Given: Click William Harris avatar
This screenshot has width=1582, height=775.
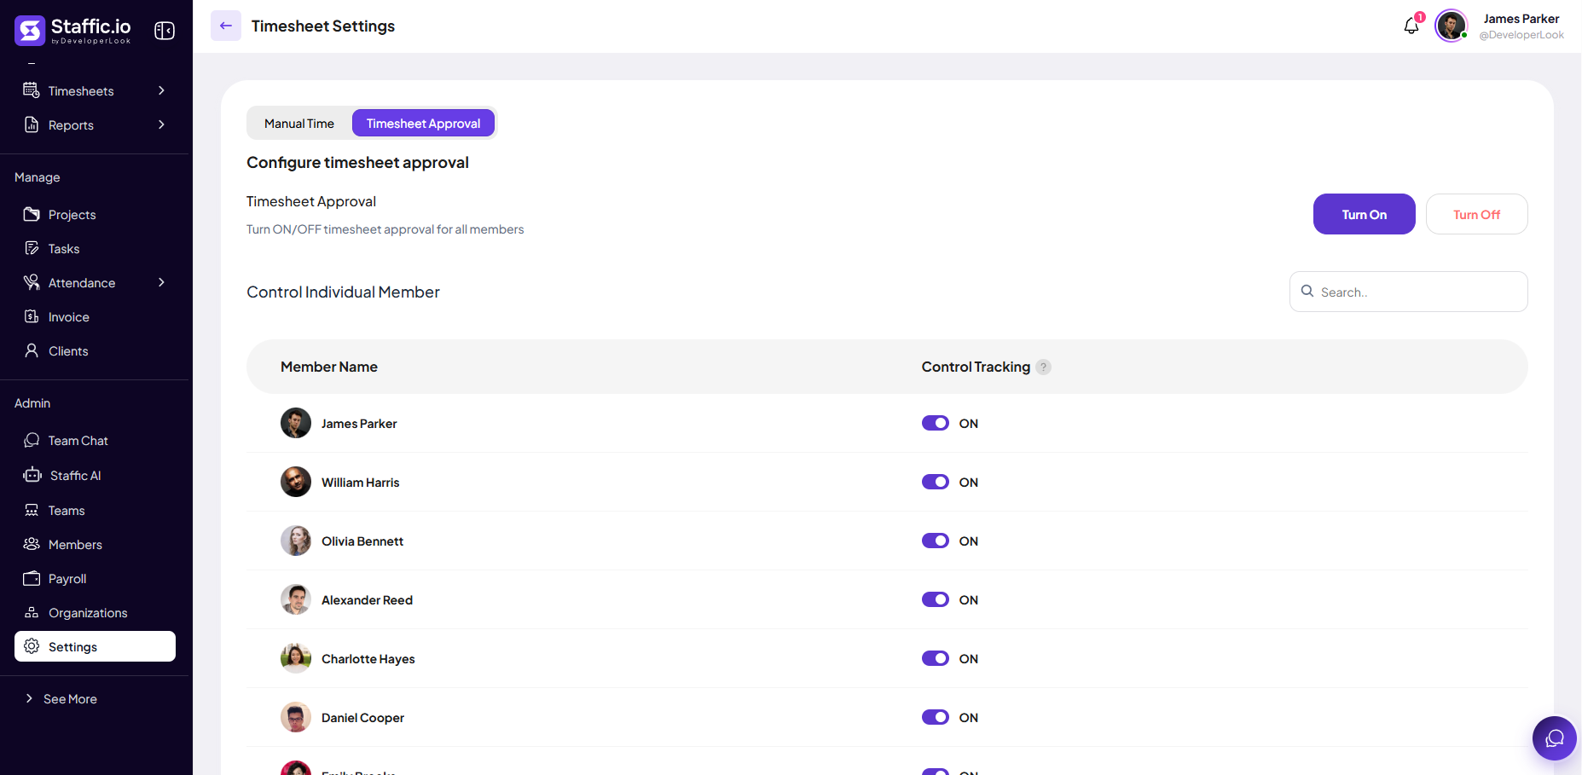Looking at the screenshot, I should tap(296, 482).
